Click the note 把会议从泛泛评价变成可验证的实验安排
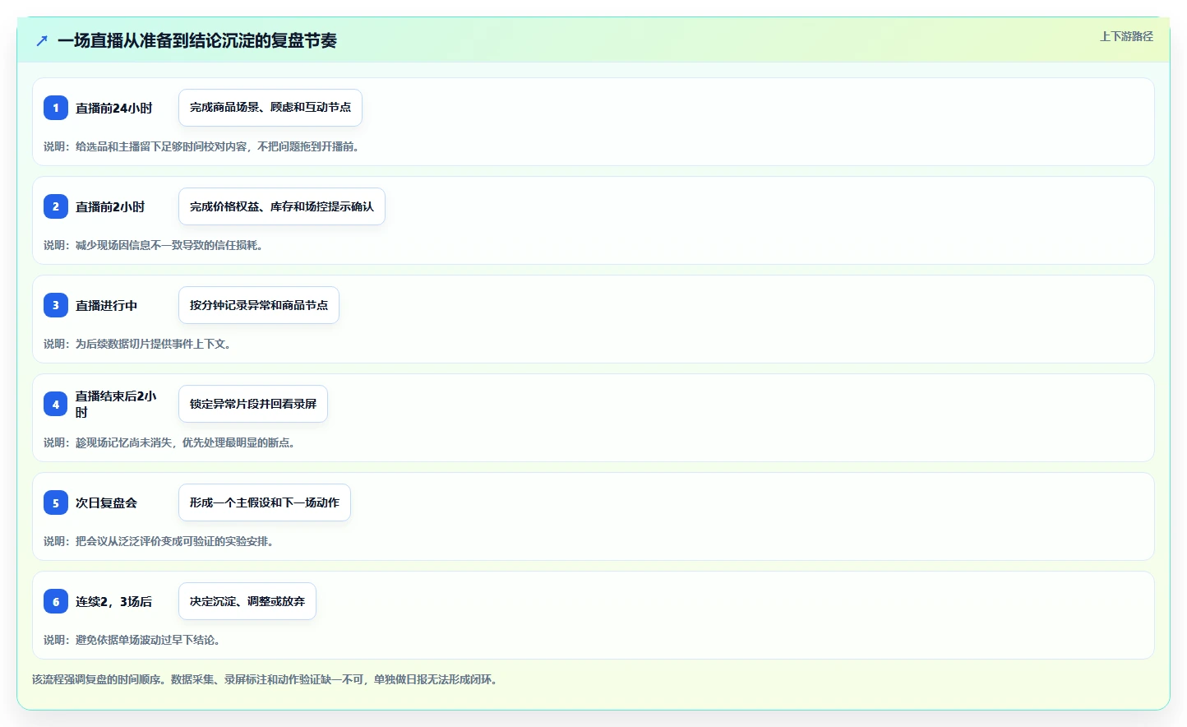 (x=174, y=541)
